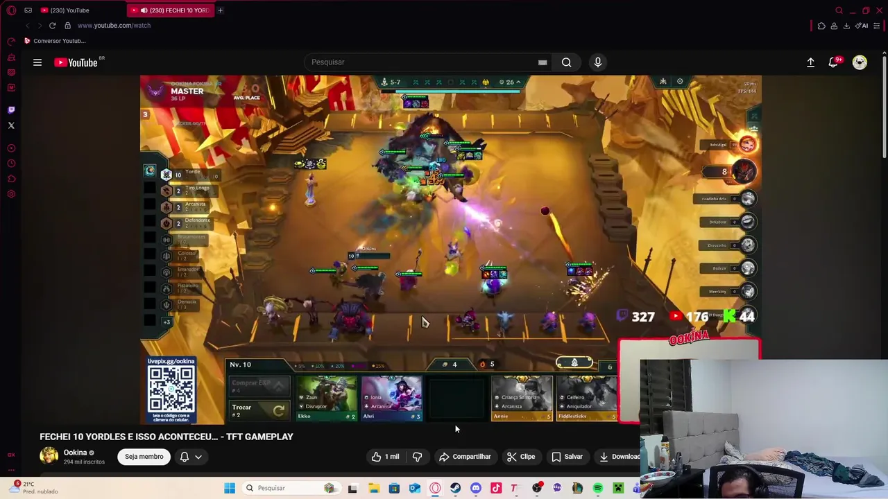Open the Easy Setup sliders icon

coord(877,26)
